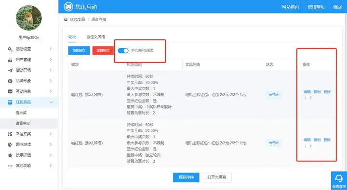Click the 投票评选 sidebar label
The width and height of the screenshot is (347, 190).
click(23, 155)
